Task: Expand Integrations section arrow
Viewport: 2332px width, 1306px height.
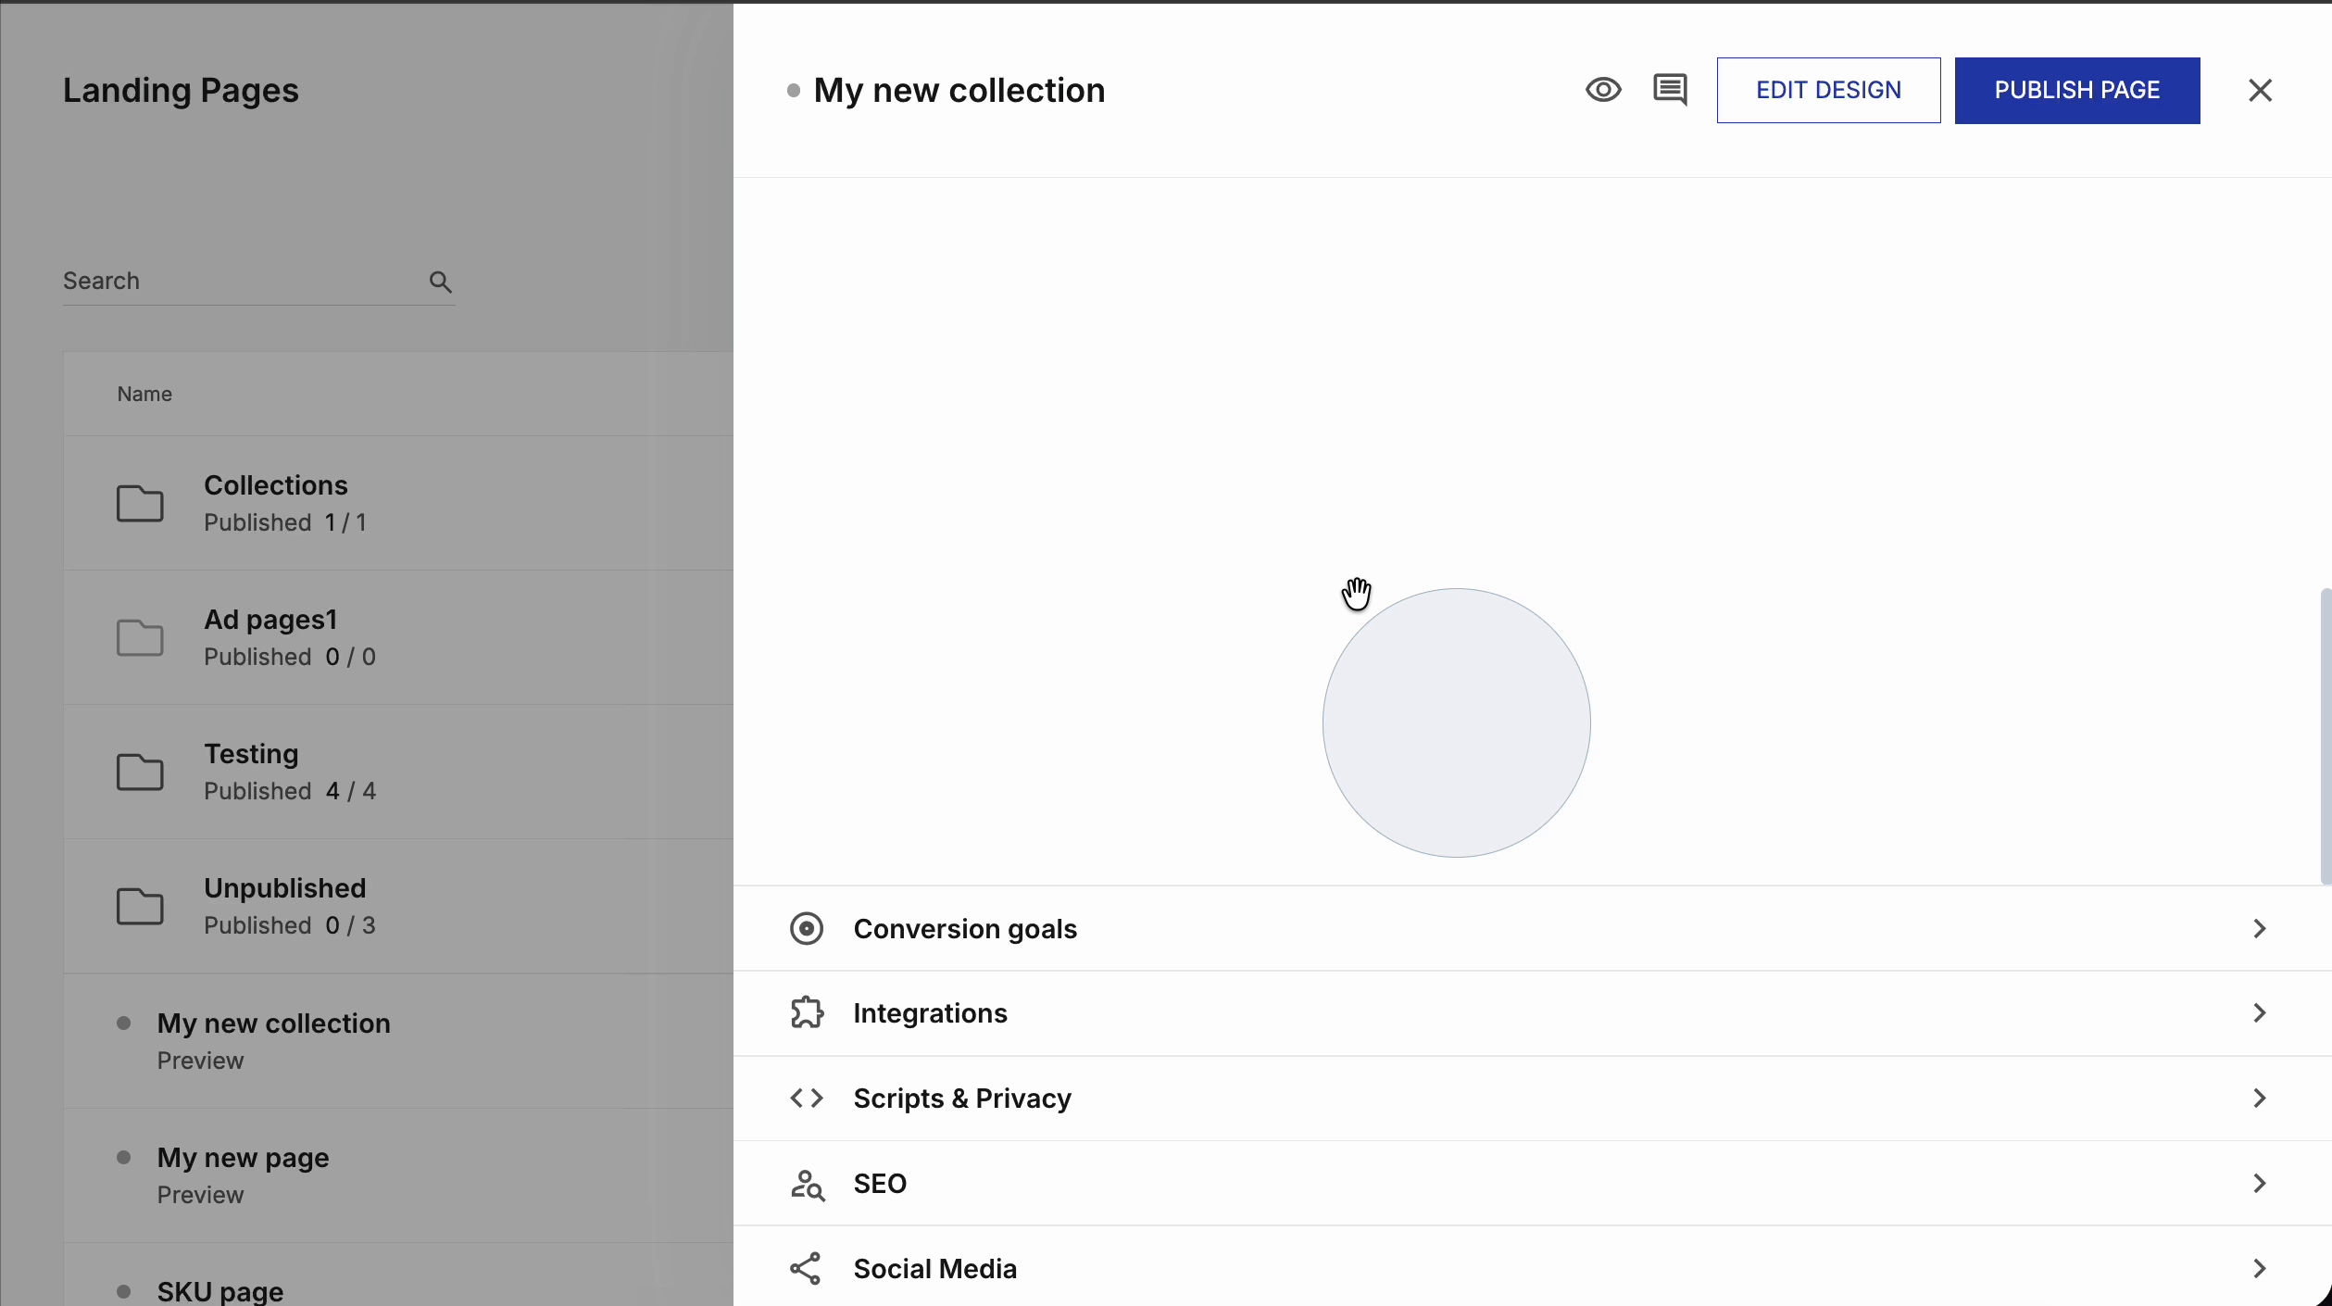Action: pos(2259,1012)
